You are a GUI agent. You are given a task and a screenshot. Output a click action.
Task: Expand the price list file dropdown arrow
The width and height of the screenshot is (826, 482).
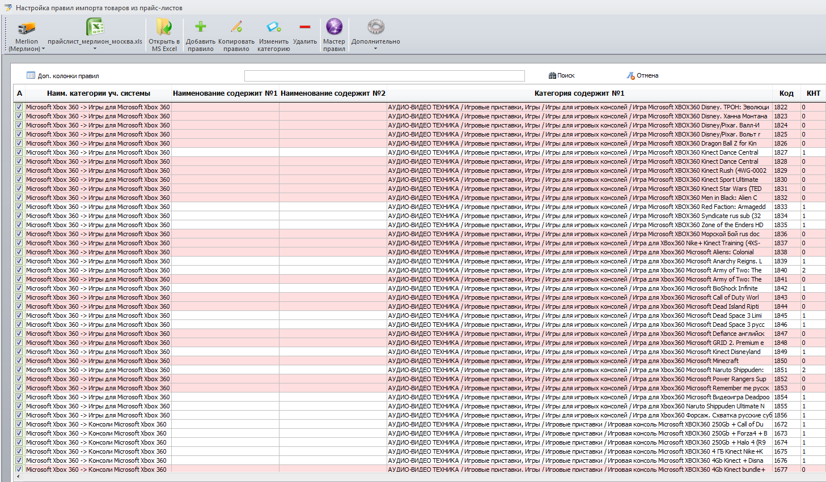pos(95,49)
